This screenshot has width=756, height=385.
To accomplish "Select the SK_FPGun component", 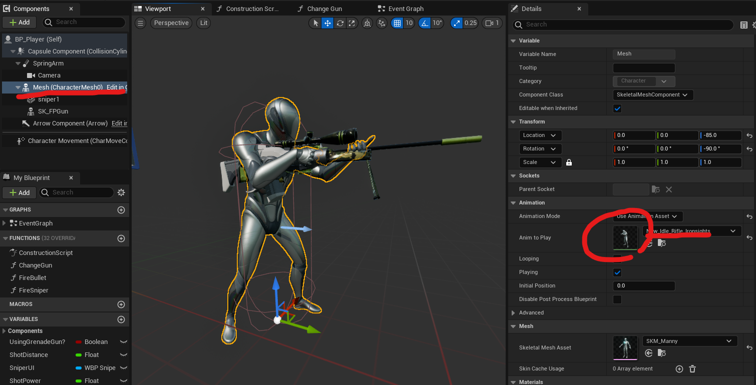I will coord(53,111).
